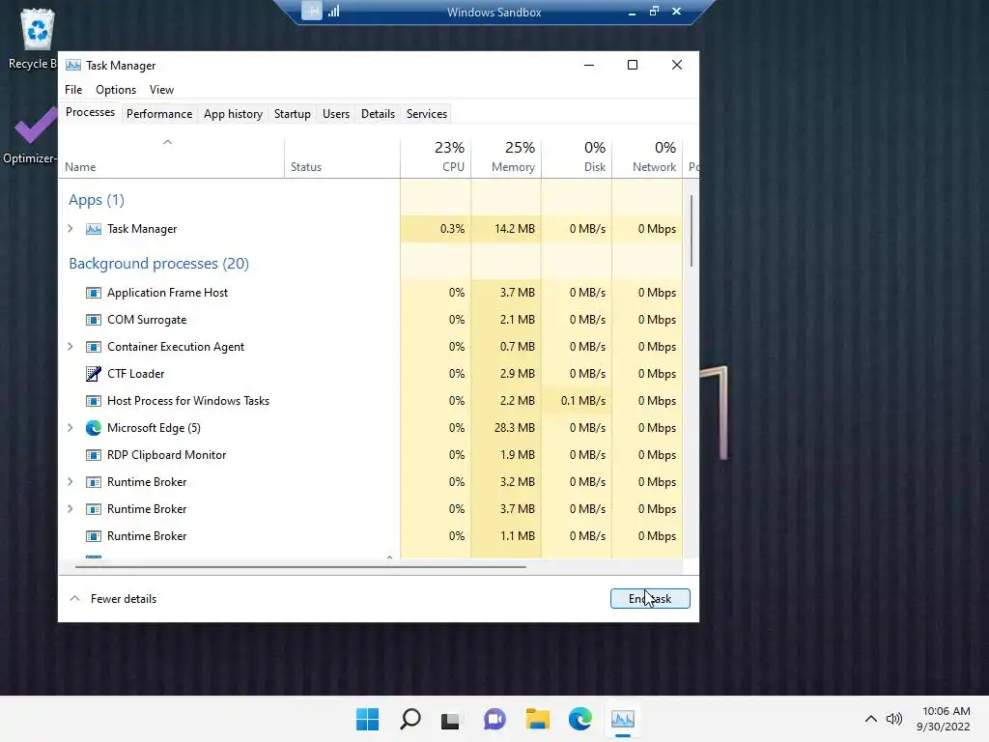The image size is (989, 742).
Task: Click the sort arrow above the Name column
Action: [x=167, y=142]
